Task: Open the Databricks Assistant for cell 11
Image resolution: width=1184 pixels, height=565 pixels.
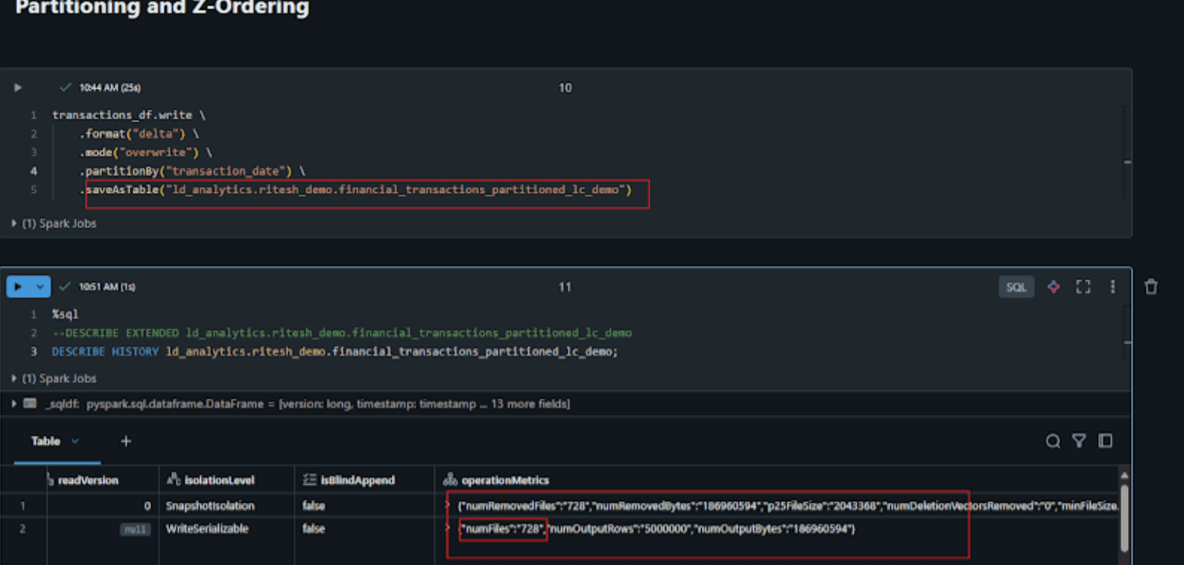Action: point(1053,286)
